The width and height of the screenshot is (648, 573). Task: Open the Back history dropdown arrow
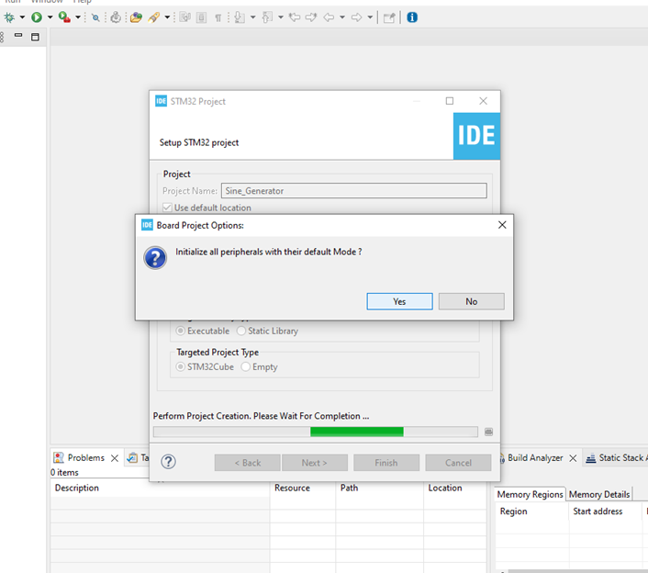[x=342, y=17]
